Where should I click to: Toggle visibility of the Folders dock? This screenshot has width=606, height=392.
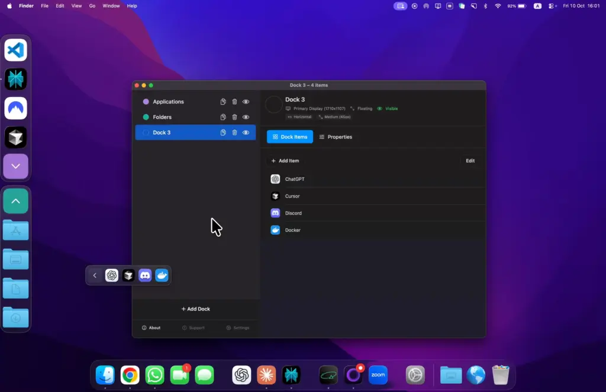[x=246, y=117]
